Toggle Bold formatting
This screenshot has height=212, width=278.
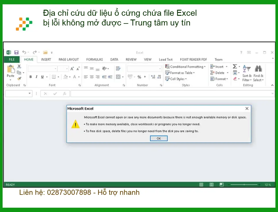[x=31, y=77]
